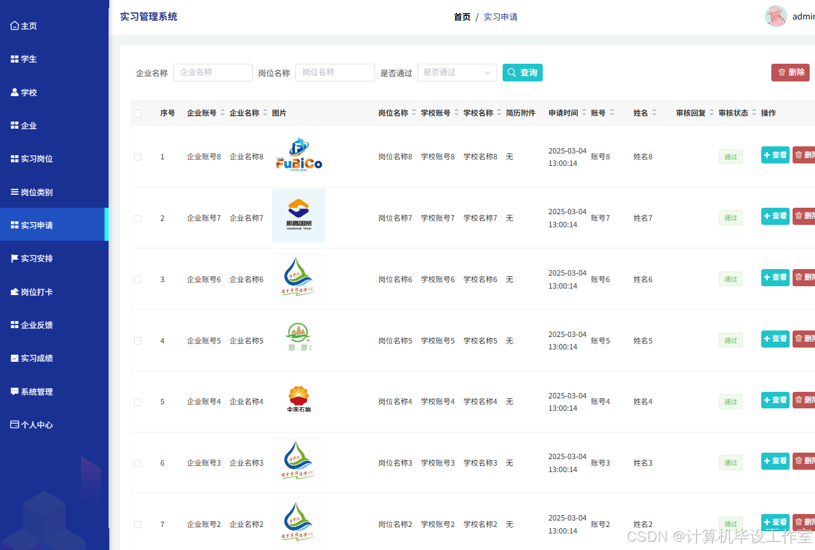The height and width of the screenshot is (550, 815).
Task: Open the 中国石油 logo image
Action: [x=299, y=400]
